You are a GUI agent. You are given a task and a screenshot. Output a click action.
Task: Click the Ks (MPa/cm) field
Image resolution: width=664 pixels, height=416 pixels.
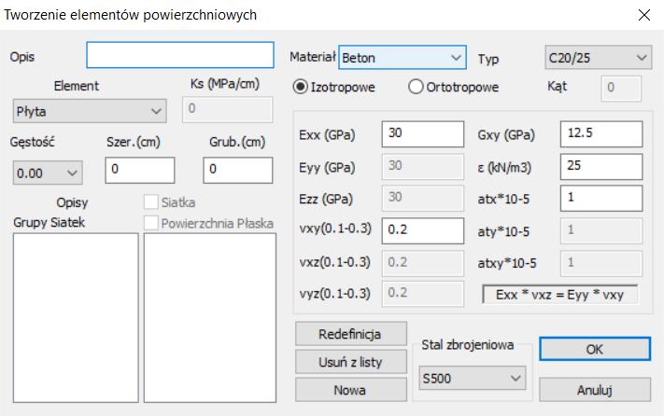click(227, 109)
